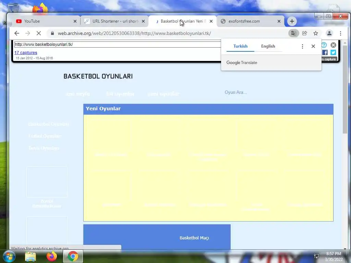The image size is (351, 263).
Task: Click the scrollbar down arrow
Action: click(x=345, y=248)
